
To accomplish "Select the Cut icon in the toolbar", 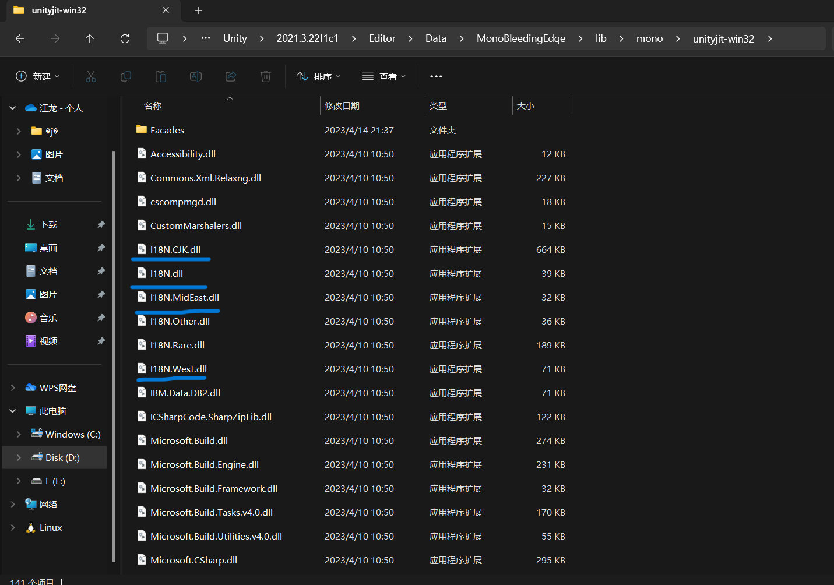I will 91,76.
